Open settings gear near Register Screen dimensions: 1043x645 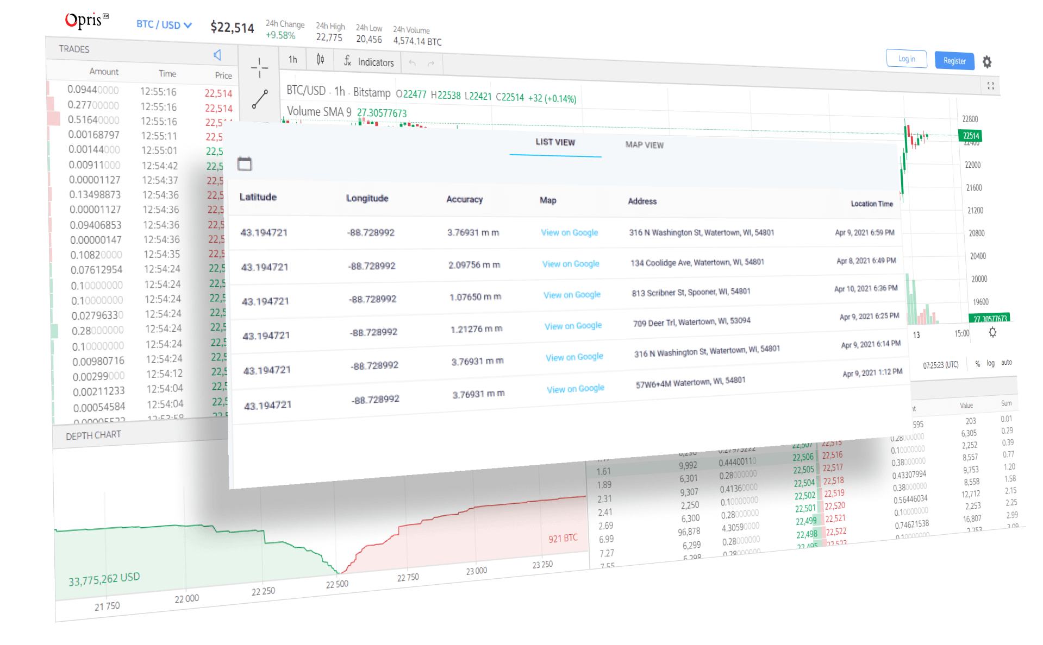(987, 62)
